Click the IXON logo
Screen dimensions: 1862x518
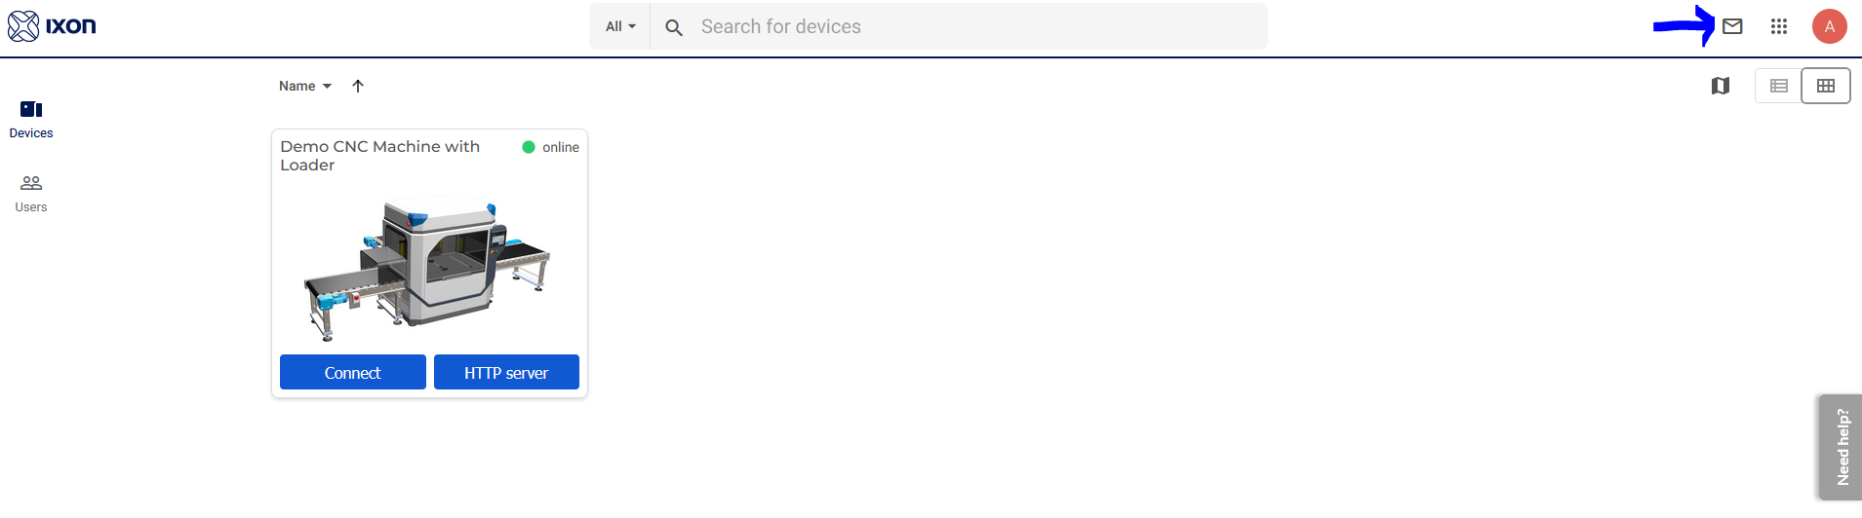coord(52,26)
